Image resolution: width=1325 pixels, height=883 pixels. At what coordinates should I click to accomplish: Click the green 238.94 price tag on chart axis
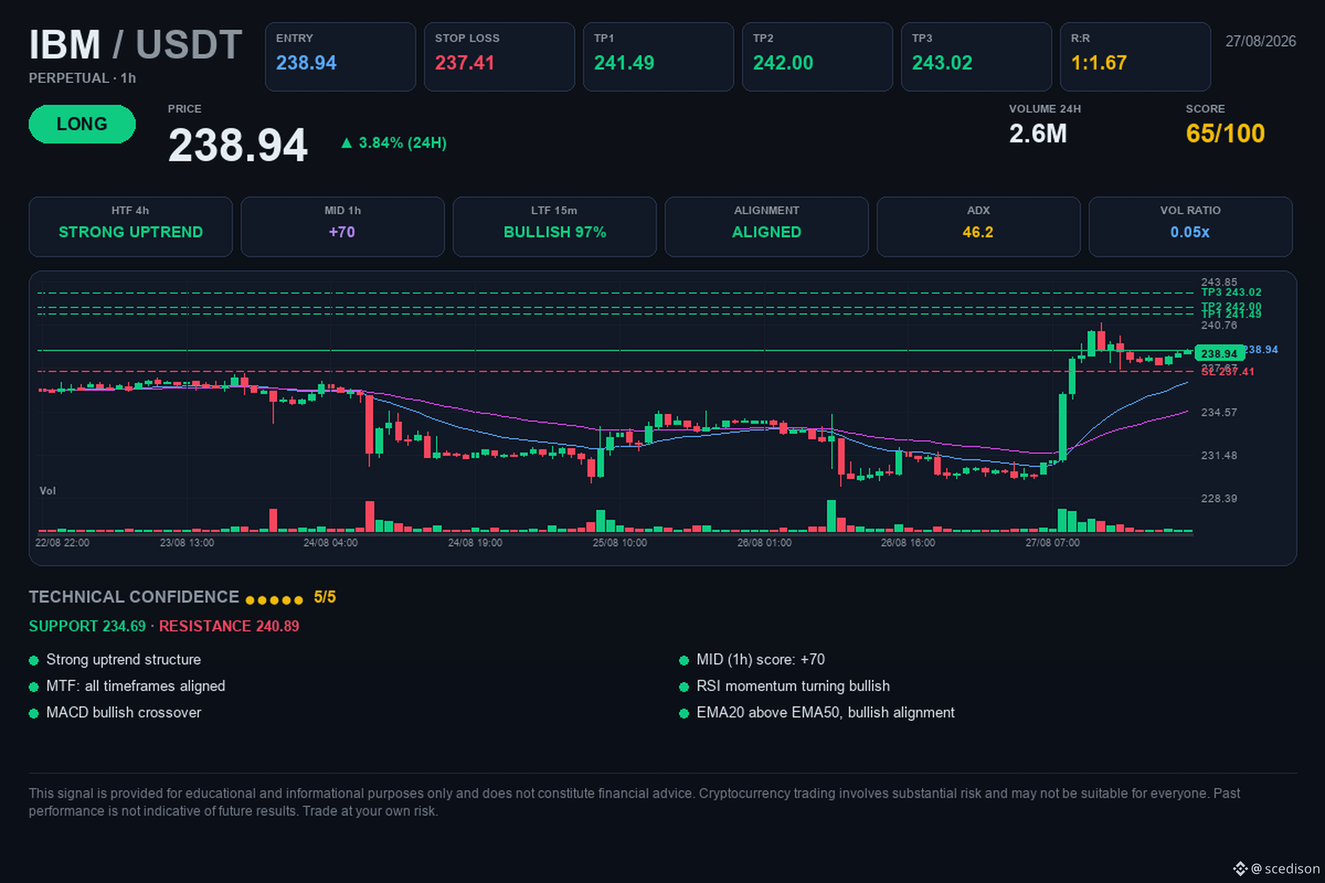coord(1219,354)
